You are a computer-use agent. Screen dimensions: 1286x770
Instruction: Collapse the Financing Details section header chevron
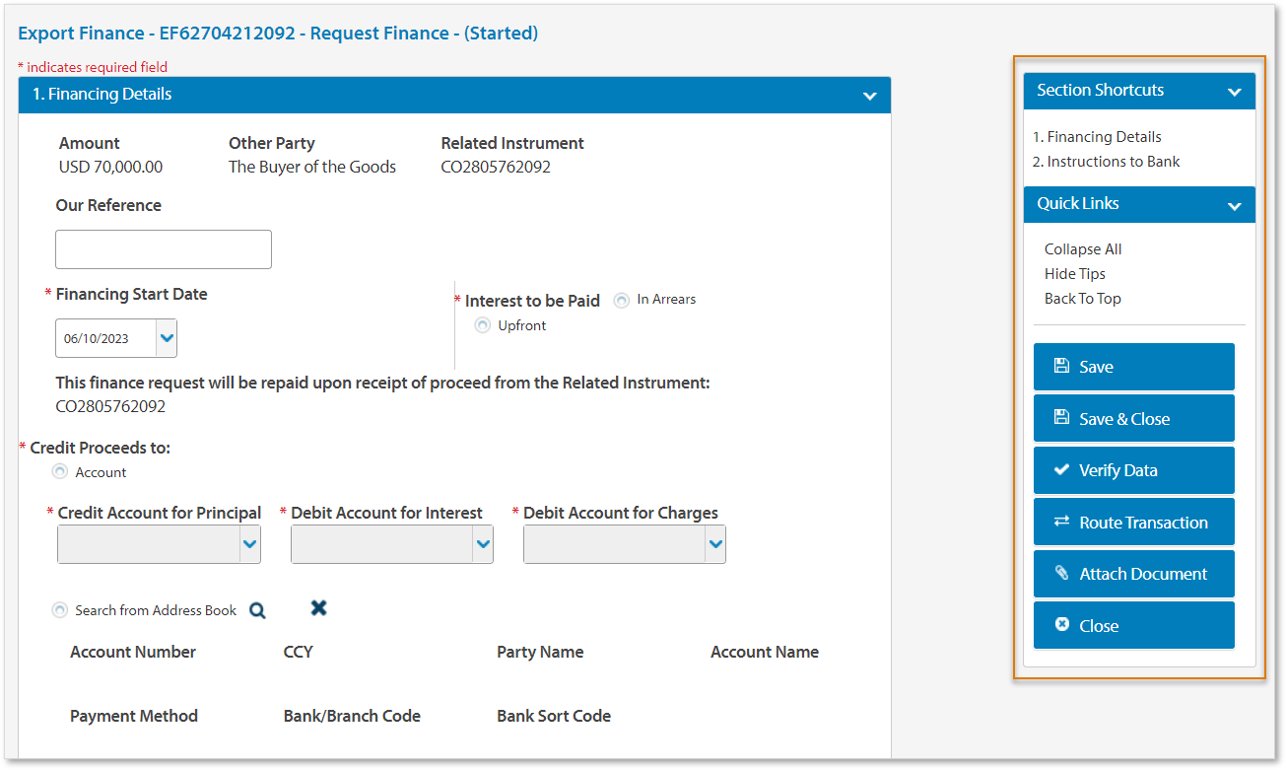(x=870, y=96)
